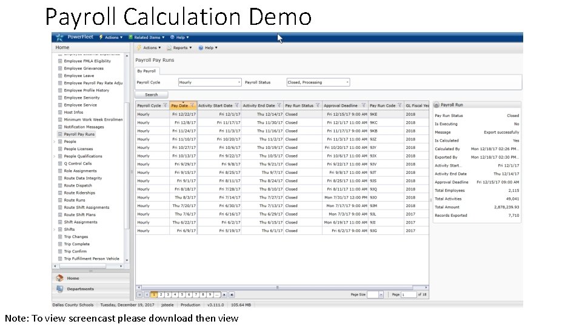Click the Trip Confirm icon
This screenshot has width=582, height=327.
(60, 251)
